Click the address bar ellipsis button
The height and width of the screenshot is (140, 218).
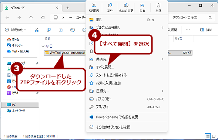70,18
